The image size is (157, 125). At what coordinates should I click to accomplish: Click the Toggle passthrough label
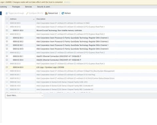[x=16, y=13]
